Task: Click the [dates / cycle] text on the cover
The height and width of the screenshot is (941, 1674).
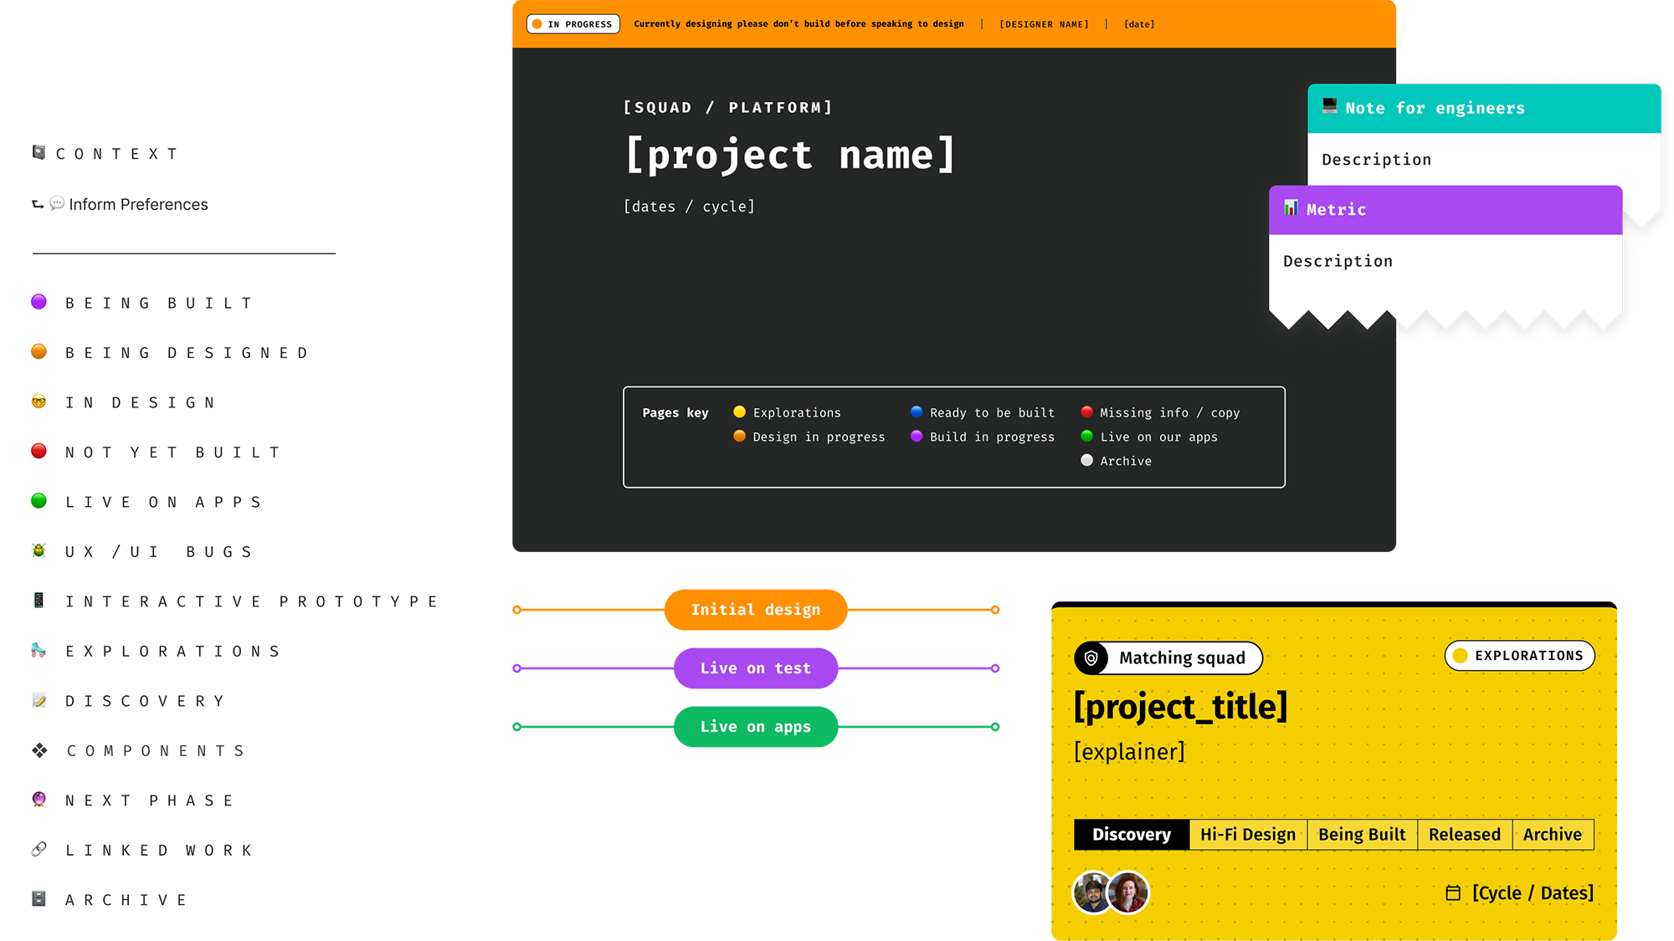Action: click(x=689, y=207)
